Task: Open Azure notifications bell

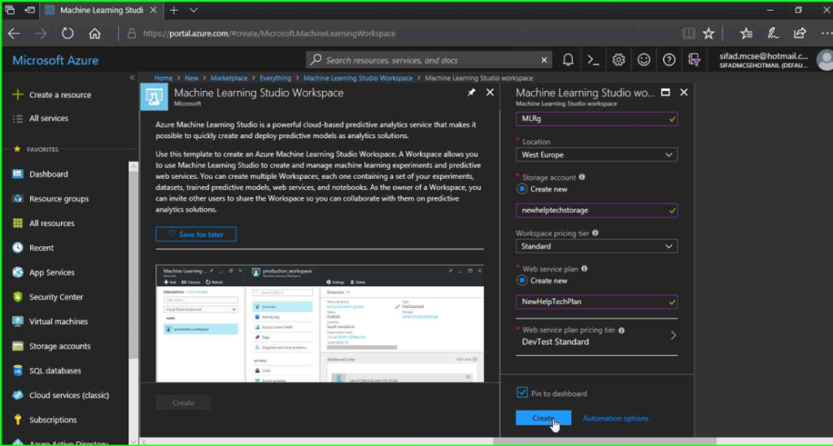Action: pos(568,60)
